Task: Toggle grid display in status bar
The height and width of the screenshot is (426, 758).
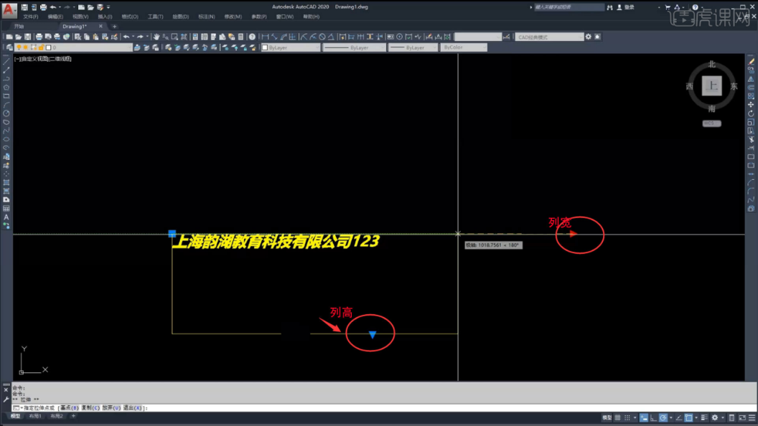Action: [617, 418]
